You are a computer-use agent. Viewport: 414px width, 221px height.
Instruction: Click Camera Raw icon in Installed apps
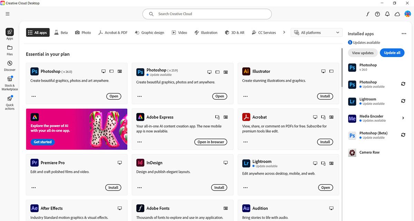click(352, 153)
